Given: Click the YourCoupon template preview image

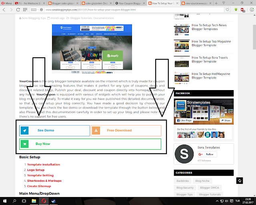Looking at the screenshot, I should click(92, 49).
